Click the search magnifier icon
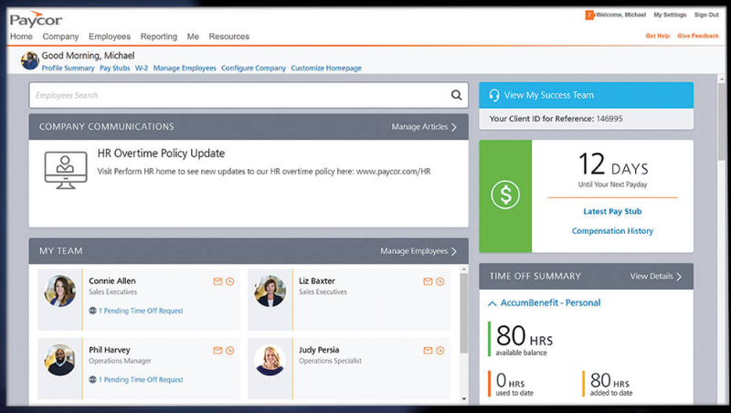Viewport: 731px width, 413px height. (x=456, y=95)
